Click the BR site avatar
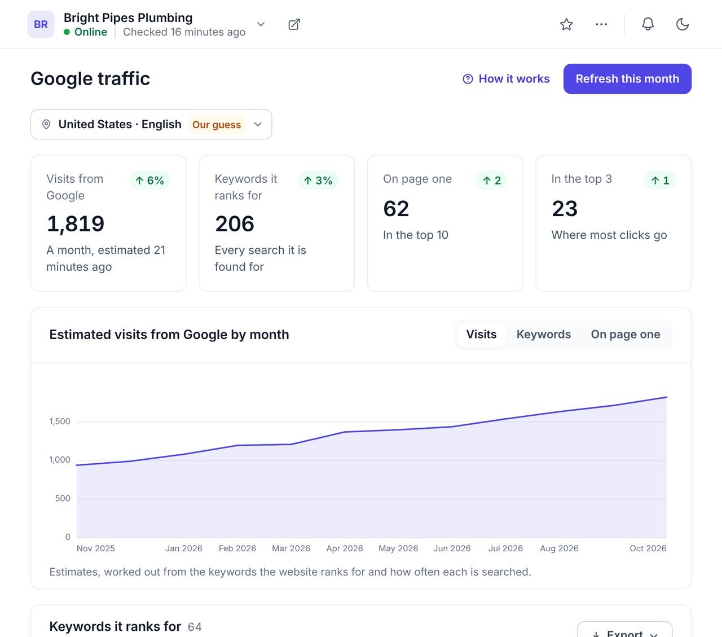 tap(41, 24)
